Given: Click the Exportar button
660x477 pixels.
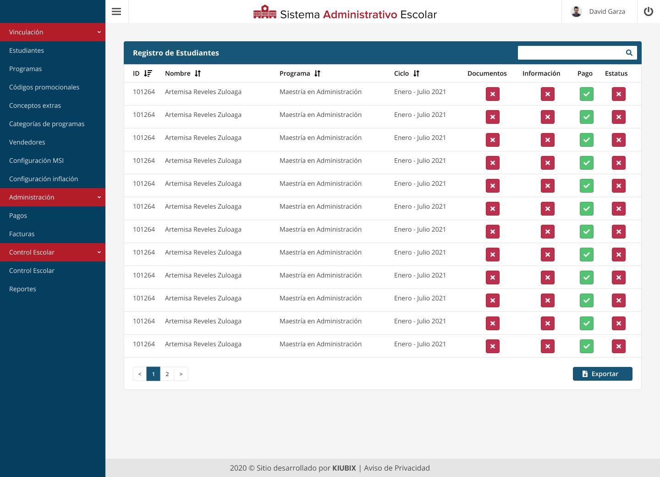Looking at the screenshot, I should point(602,374).
